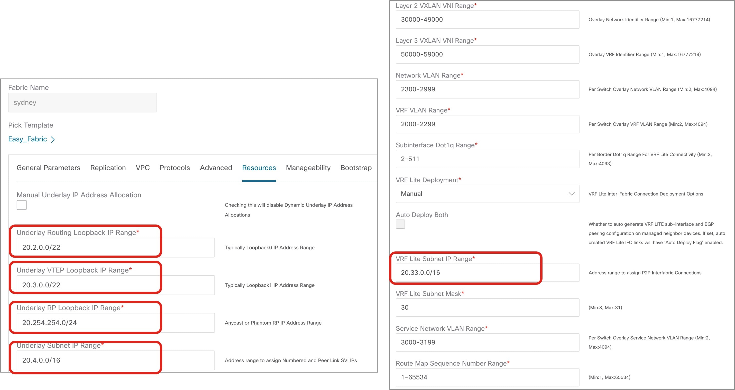This screenshot has height=390, width=735.
Task: Click the Underlay VTEP Loopback IP Range field
Action: click(x=116, y=285)
